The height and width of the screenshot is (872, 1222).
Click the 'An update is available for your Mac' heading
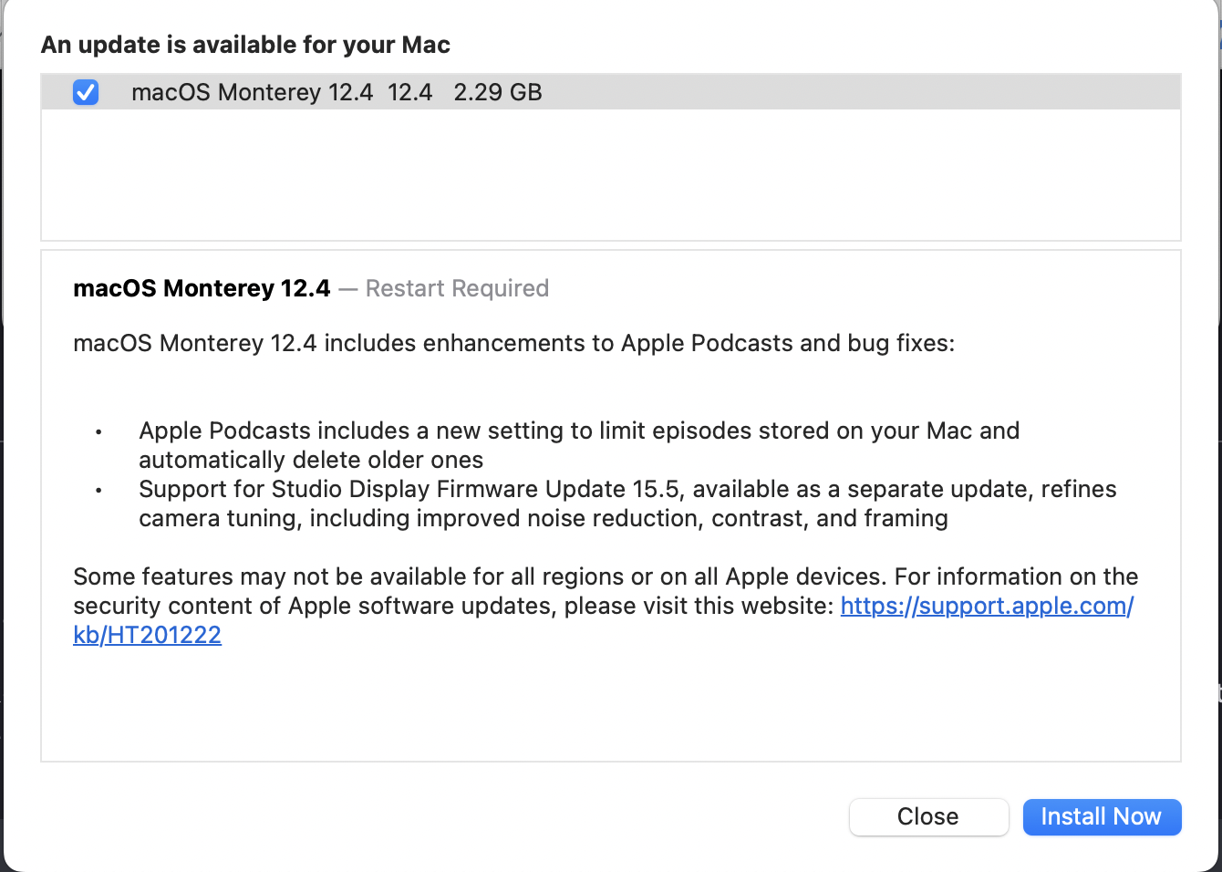tap(245, 45)
